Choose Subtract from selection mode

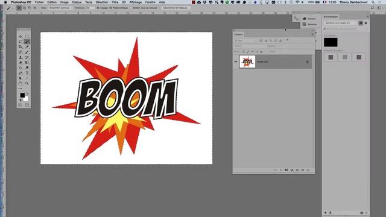point(30,8)
